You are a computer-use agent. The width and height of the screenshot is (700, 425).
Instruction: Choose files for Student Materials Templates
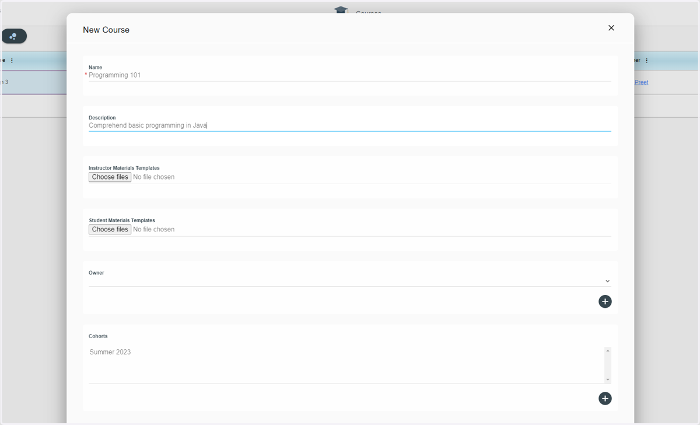[110, 229]
